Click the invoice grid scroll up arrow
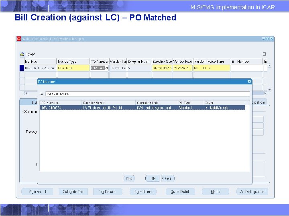The height and width of the screenshot is (216, 289). 270,65
